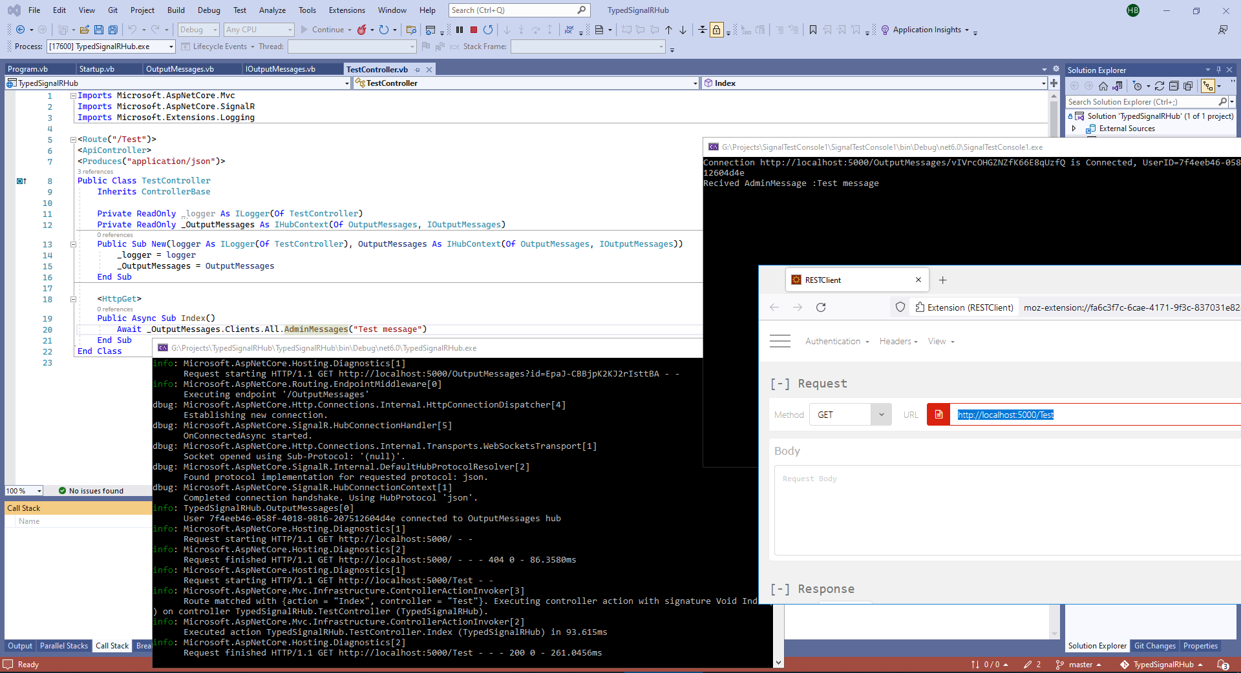Click the Break All pause icon
Screen dimensions: 1241x673
click(x=460, y=30)
